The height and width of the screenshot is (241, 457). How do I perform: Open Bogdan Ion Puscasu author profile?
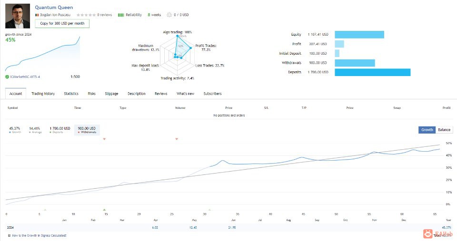(x=55, y=15)
